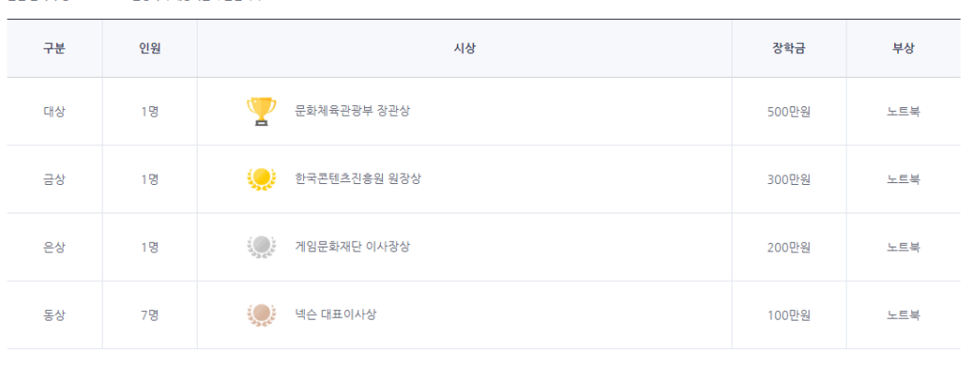Click the 문화체육관광부 장관상 text
The height and width of the screenshot is (368, 973).
tap(353, 112)
